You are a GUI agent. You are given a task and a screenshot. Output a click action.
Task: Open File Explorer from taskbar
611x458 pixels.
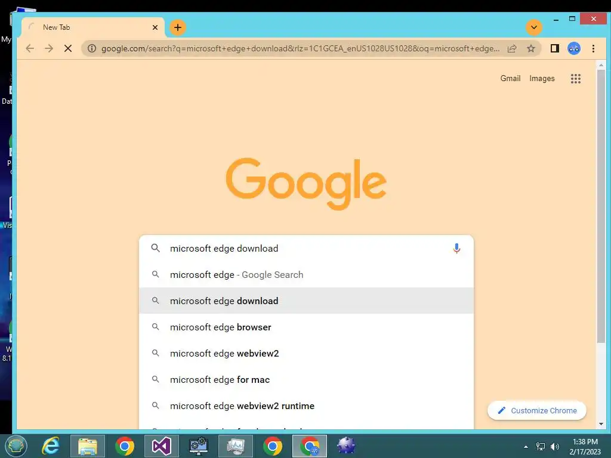click(88, 446)
